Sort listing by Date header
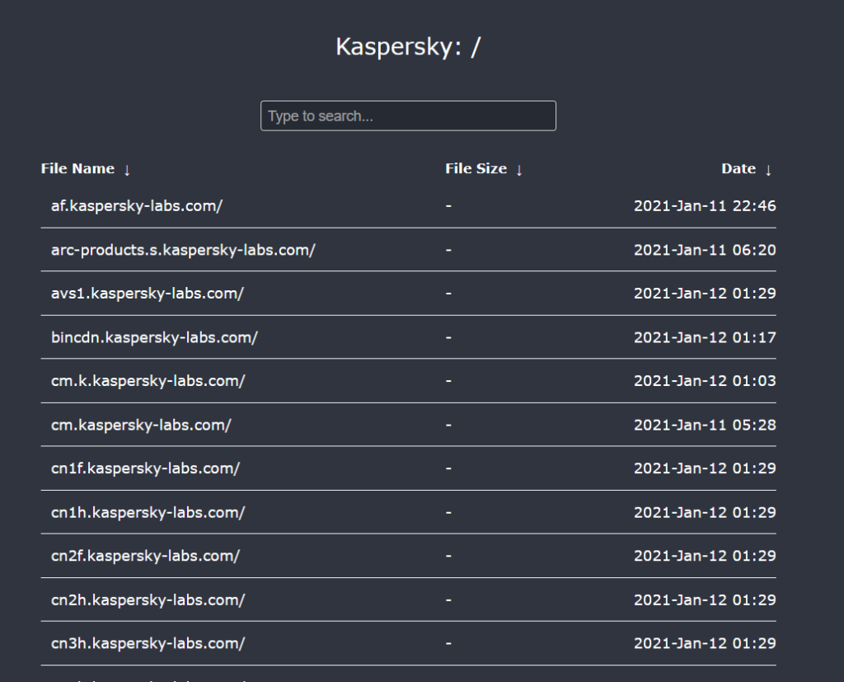The width and height of the screenshot is (844, 682). click(x=738, y=169)
